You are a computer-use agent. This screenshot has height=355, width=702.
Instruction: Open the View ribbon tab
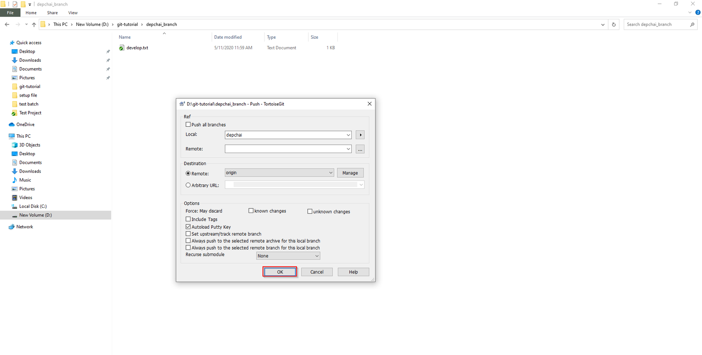pyautogui.click(x=73, y=13)
